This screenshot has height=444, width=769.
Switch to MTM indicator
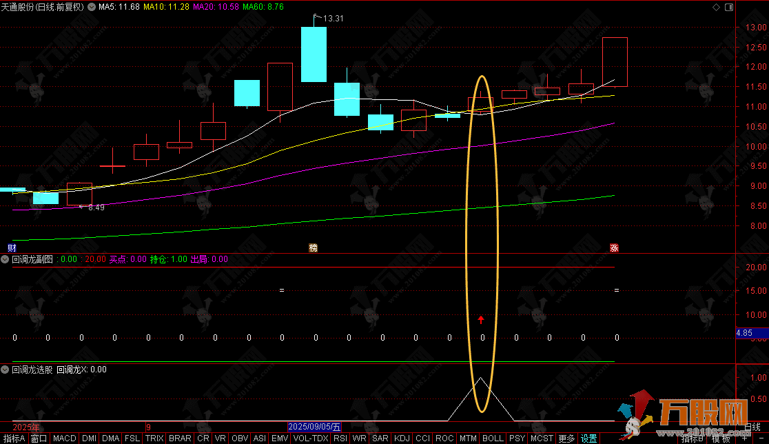[468, 438]
